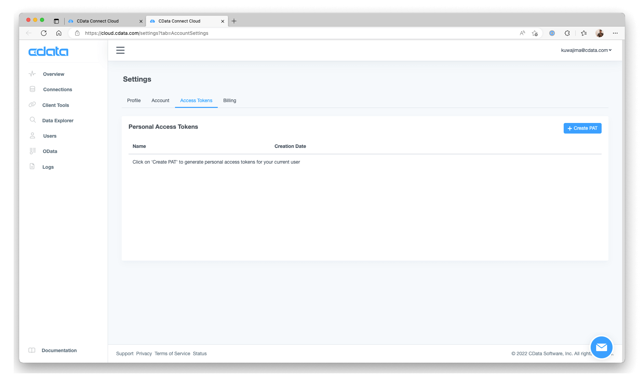Viewport: 644px width, 388px height.
Task: Click the Documentation book icon
Action: click(x=32, y=350)
